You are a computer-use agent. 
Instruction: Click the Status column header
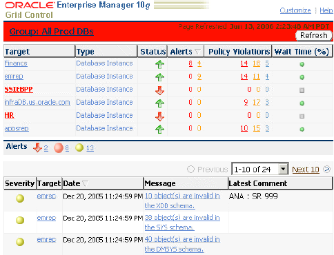pos(153,52)
